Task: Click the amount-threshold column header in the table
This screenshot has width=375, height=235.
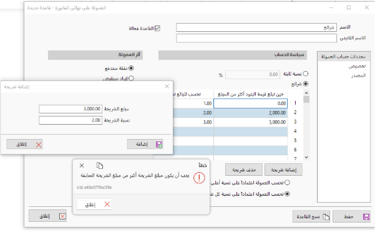Action: point(250,94)
